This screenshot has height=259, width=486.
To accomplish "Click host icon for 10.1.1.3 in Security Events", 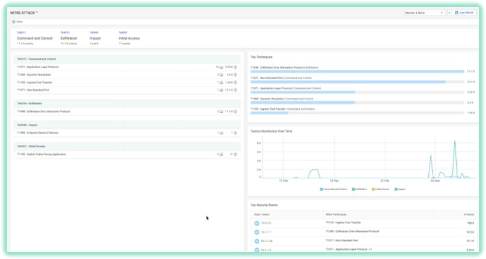I will click(257, 250).
